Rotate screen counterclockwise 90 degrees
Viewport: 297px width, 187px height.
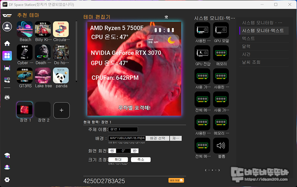point(112,151)
